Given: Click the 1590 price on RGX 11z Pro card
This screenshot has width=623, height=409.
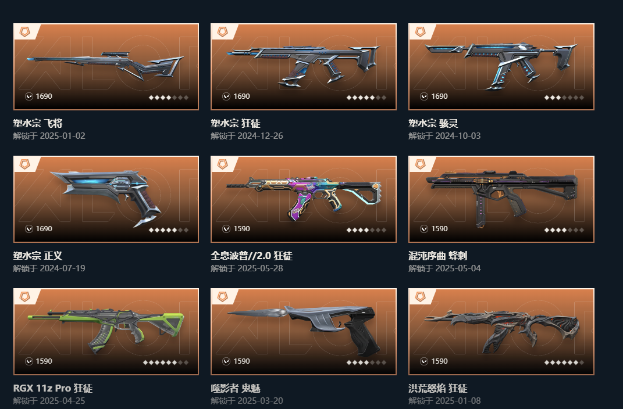Looking at the screenshot, I should click(44, 361).
